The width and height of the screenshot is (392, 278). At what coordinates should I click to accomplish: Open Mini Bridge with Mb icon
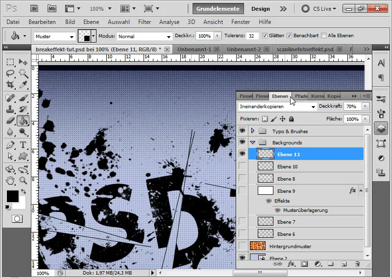pos(52,9)
